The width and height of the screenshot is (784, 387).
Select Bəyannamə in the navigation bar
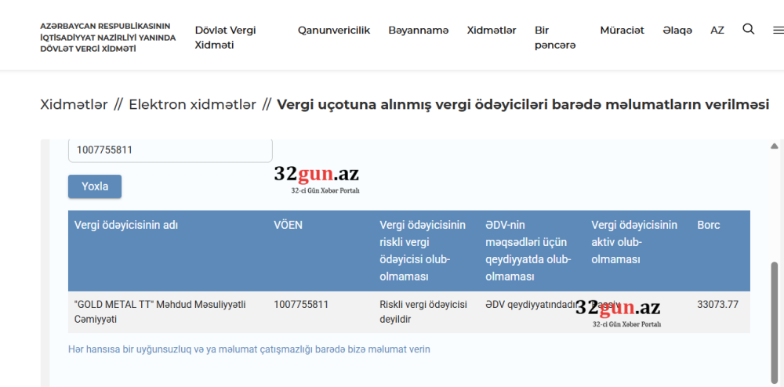tap(418, 31)
